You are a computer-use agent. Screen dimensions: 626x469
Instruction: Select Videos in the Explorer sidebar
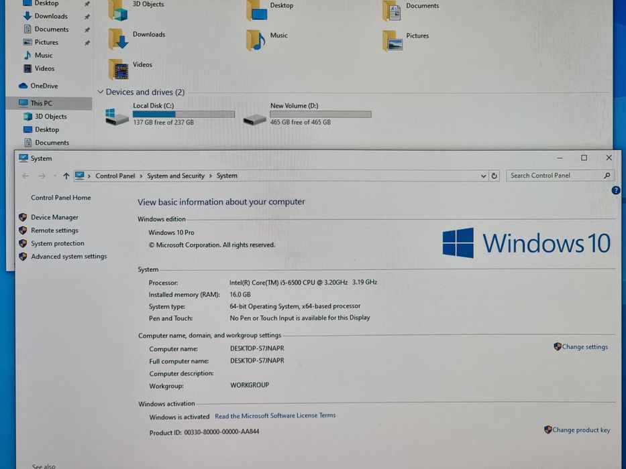click(x=44, y=68)
